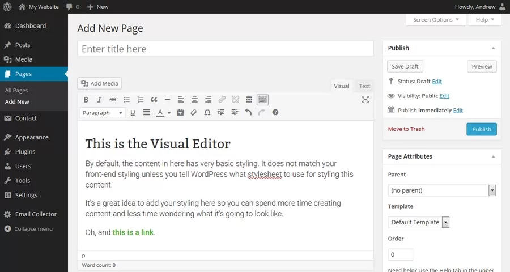
Task: Toggle bold formatting in editor toolbar
Action: (86, 100)
